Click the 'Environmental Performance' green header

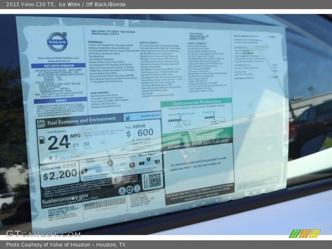coord(197,103)
